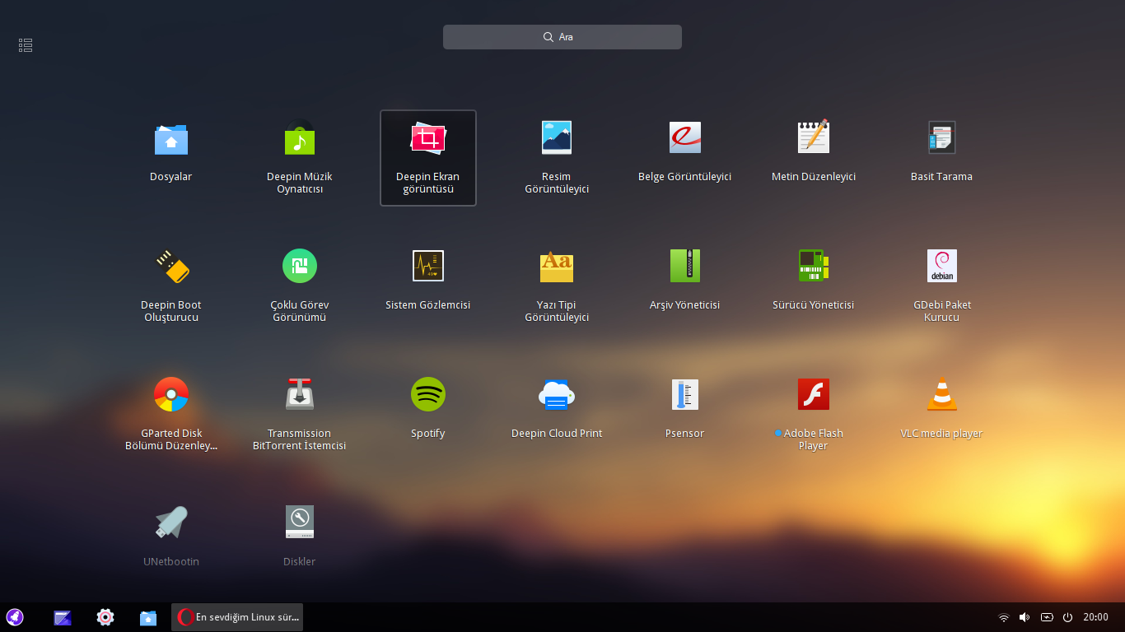Screen dimensions: 1125x632
Task: Open Diskler disk utility
Action: coord(300,523)
